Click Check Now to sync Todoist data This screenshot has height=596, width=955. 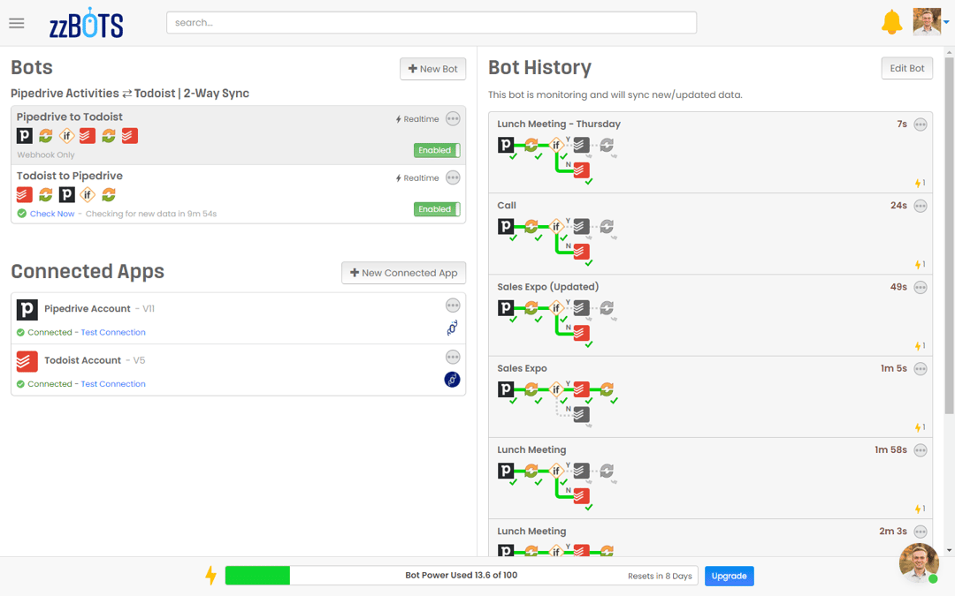pyautogui.click(x=51, y=213)
